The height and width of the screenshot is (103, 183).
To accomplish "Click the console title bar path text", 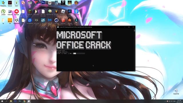I will pyautogui.click(x=75, y=27).
